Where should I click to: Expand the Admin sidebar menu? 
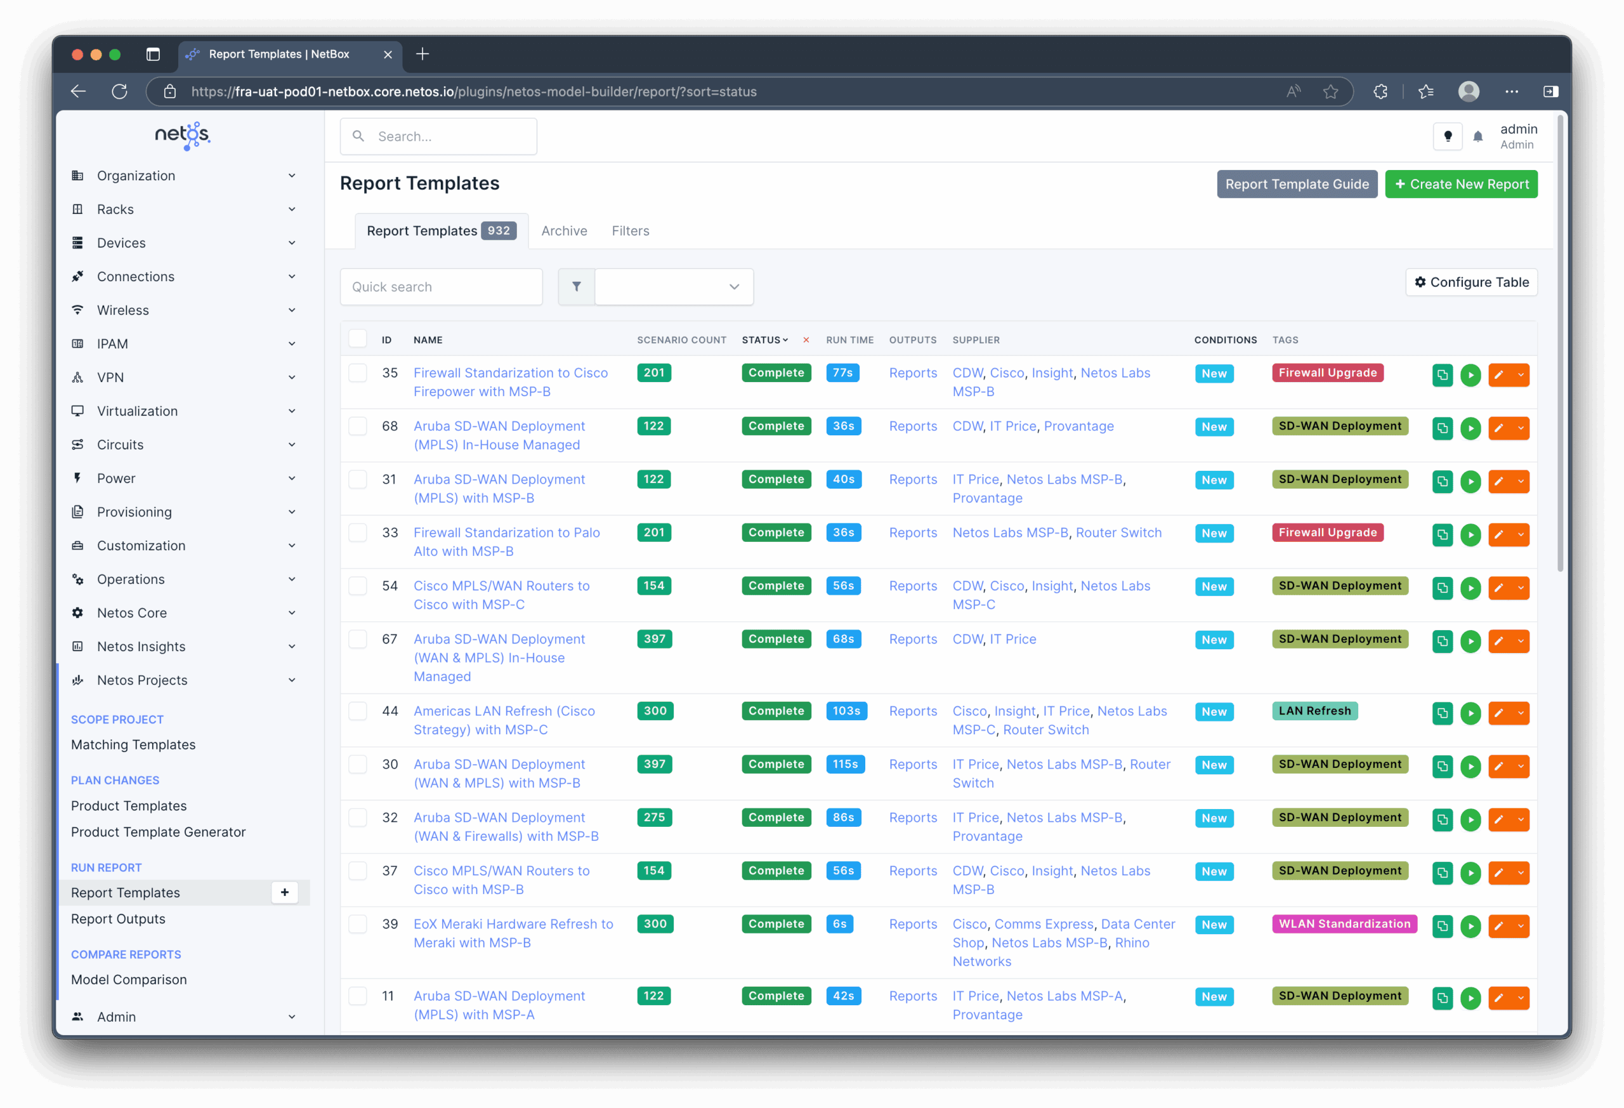(184, 1017)
